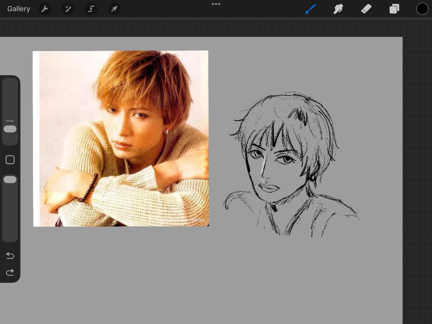Select the Eraser tool

(366, 9)
